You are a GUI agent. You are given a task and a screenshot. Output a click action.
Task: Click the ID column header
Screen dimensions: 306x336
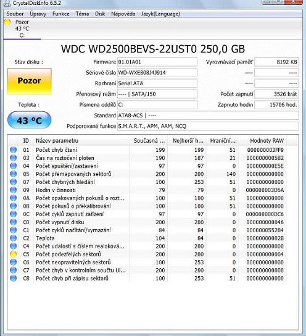click(26, 141)
